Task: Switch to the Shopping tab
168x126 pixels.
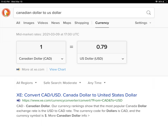Action: coord(82,23)
